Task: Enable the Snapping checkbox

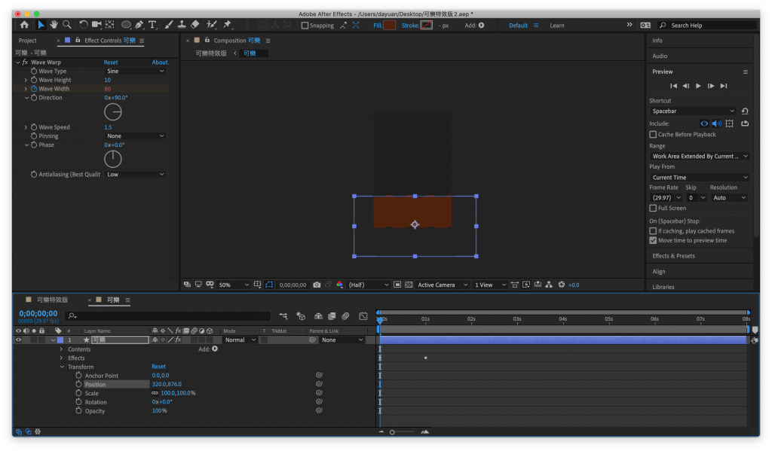Action: tap(305, 26)
